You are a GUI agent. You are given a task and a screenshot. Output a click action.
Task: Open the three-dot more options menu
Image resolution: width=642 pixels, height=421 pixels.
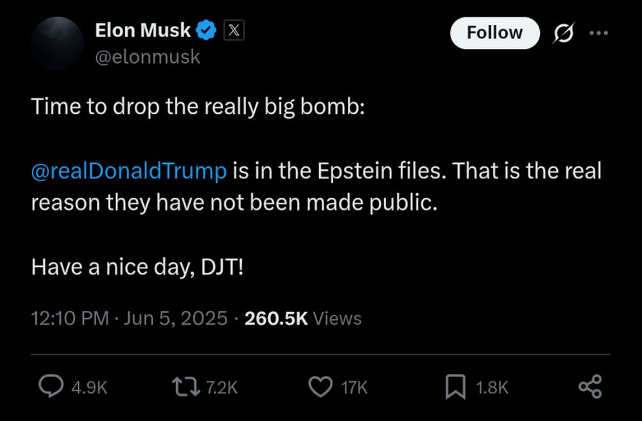(598, 33)
